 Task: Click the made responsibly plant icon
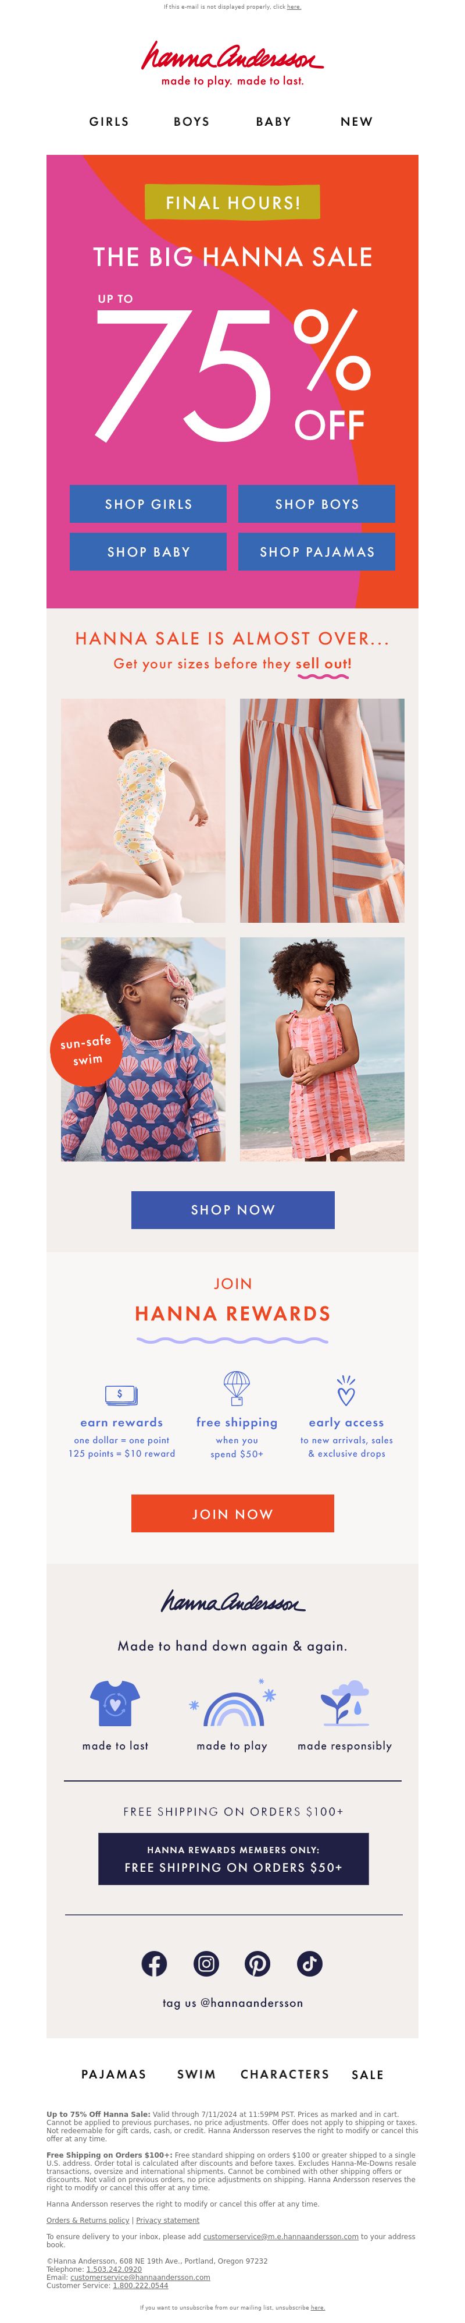[x=345, y=1702]
